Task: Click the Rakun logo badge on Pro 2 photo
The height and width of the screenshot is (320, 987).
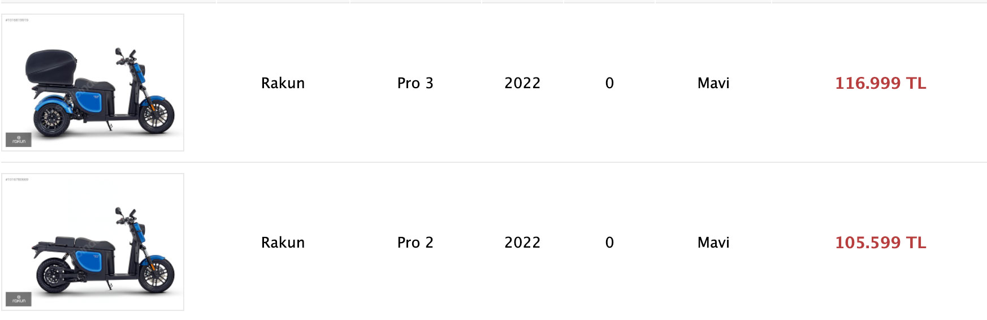Action: pyautogui.click(x=19, y=299)
